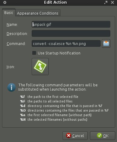The image size is (117, 142).
Task: Open the command file browser button
Action: click(x=106, y=43)
